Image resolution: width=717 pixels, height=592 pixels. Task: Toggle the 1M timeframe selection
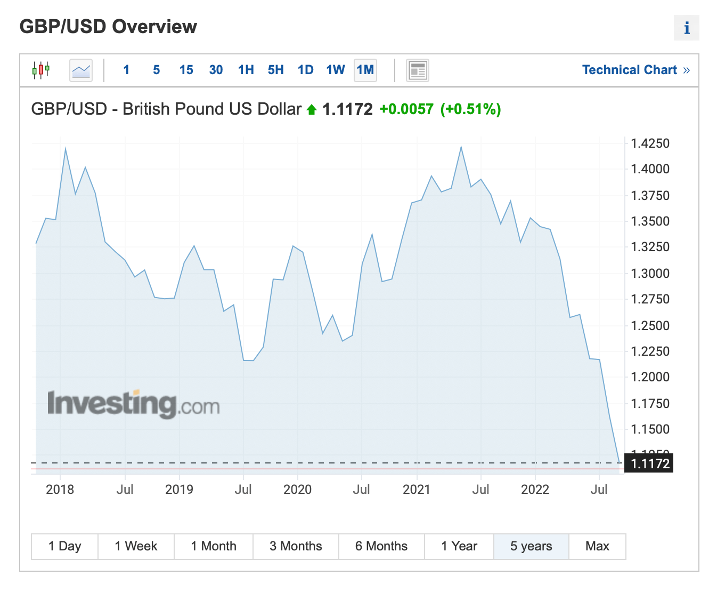[365, 70]
